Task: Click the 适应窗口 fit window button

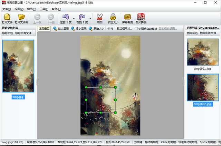Action: 44,29
